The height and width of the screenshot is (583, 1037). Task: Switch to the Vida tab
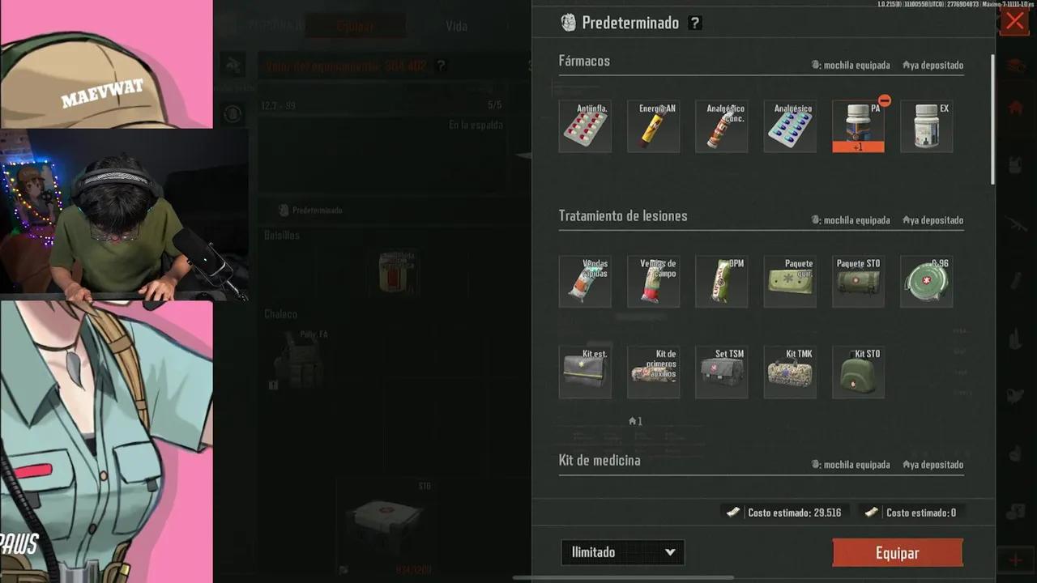[456, 25]
